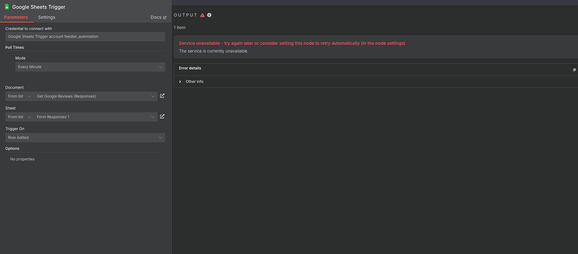Image resolution: width=578 pixels, height=254 pixels.
Task: Switch to the Parameters tab
Action: 16,17
